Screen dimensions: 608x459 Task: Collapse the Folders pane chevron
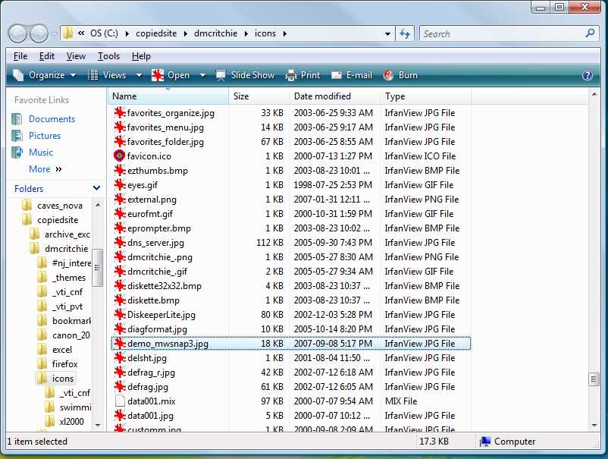[96, 188]
